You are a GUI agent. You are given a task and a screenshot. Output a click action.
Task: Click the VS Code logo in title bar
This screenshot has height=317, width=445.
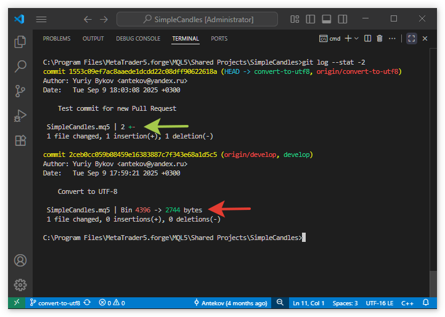click(x=20, y=19)
